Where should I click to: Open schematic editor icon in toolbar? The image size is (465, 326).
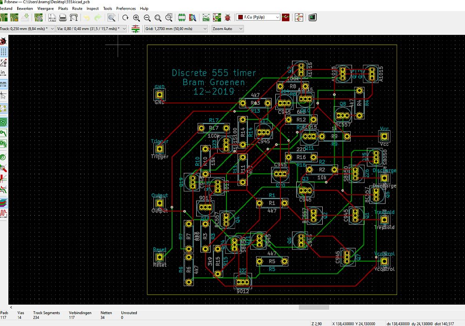(299, 18)
